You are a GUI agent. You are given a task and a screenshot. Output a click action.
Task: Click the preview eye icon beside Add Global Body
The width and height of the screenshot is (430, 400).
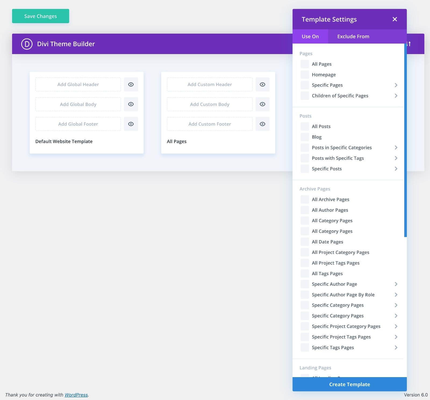point(131,104)
